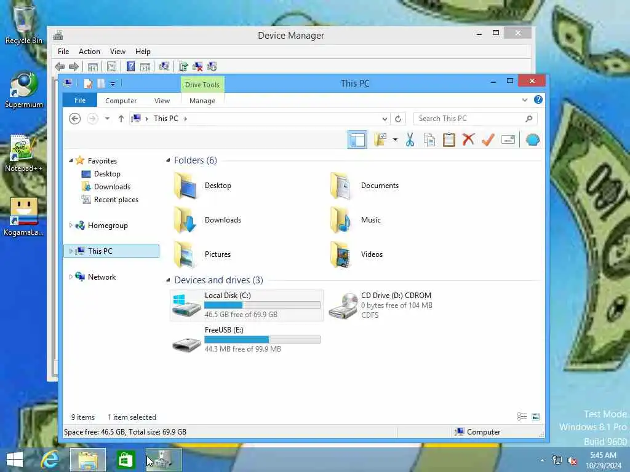Expand the This PC tree node
Image resolution: width=630 pixels, height=472 pixels.
(x=71, y=251)
